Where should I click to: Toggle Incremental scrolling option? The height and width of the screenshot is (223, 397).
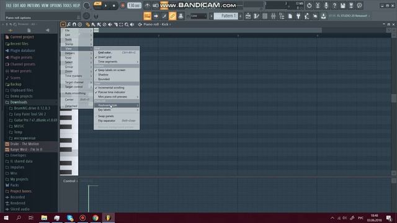[x=117, y=88]
